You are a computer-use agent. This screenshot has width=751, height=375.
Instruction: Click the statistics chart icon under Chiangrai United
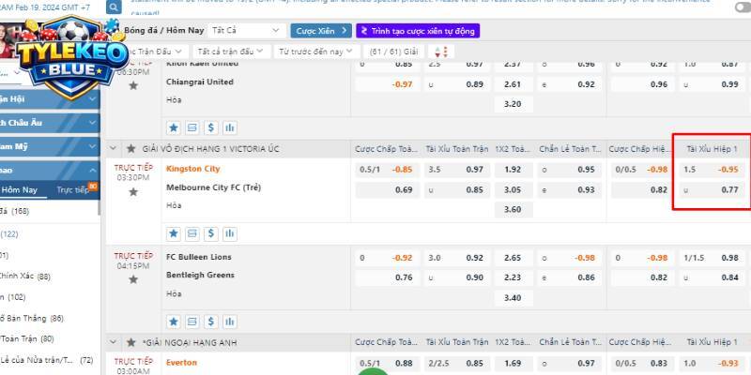[x=230, y=127]
